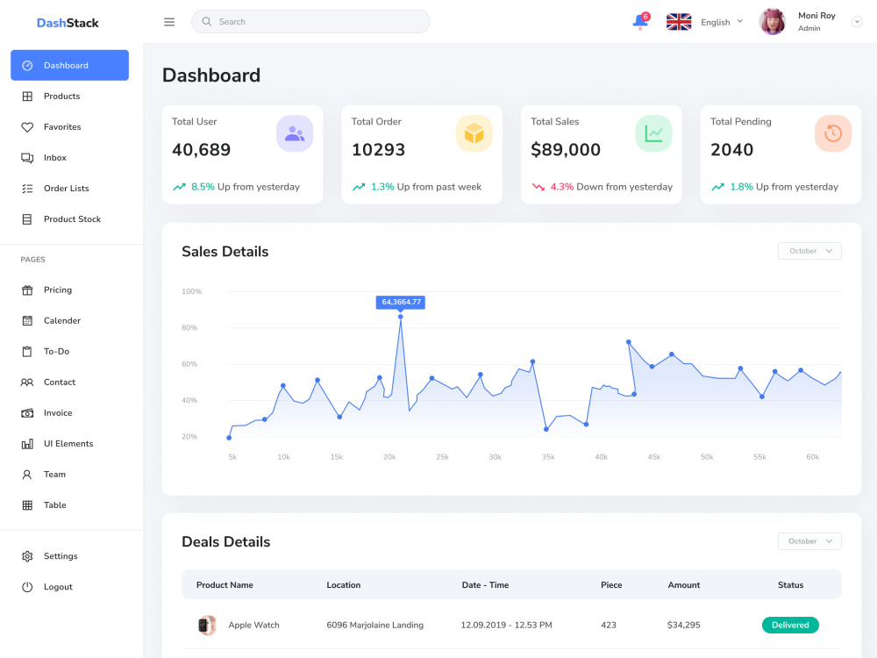
Task: Click the Table grid icon
Action: pos(27,505)
